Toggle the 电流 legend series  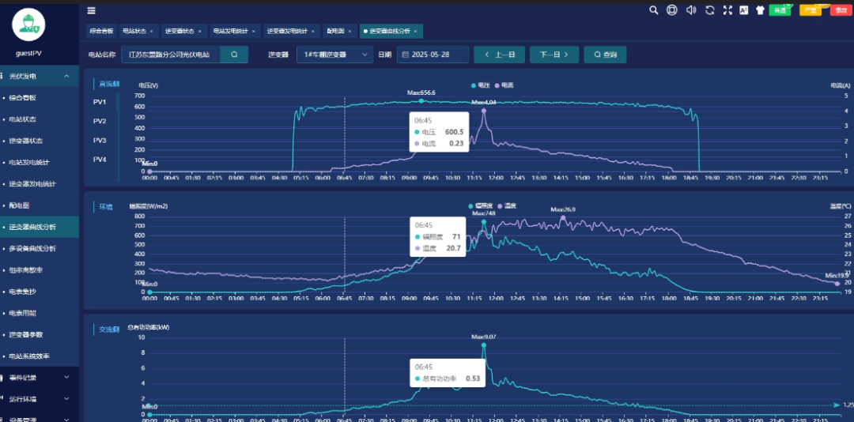(x=504, y=85)
